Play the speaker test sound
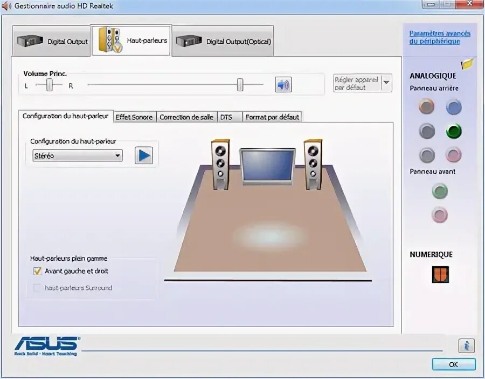The image size is (485, 379). (x=144, y=155)
